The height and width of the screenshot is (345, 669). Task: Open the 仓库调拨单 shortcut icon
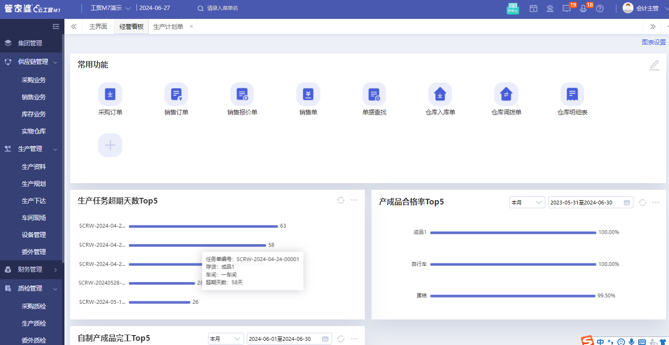pyautogui.click(x=506, y=95)
